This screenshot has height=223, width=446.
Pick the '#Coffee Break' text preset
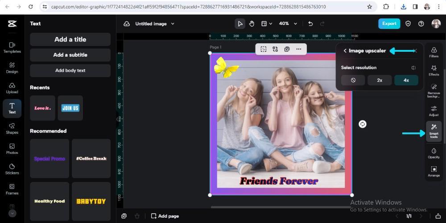pos(91,158)
